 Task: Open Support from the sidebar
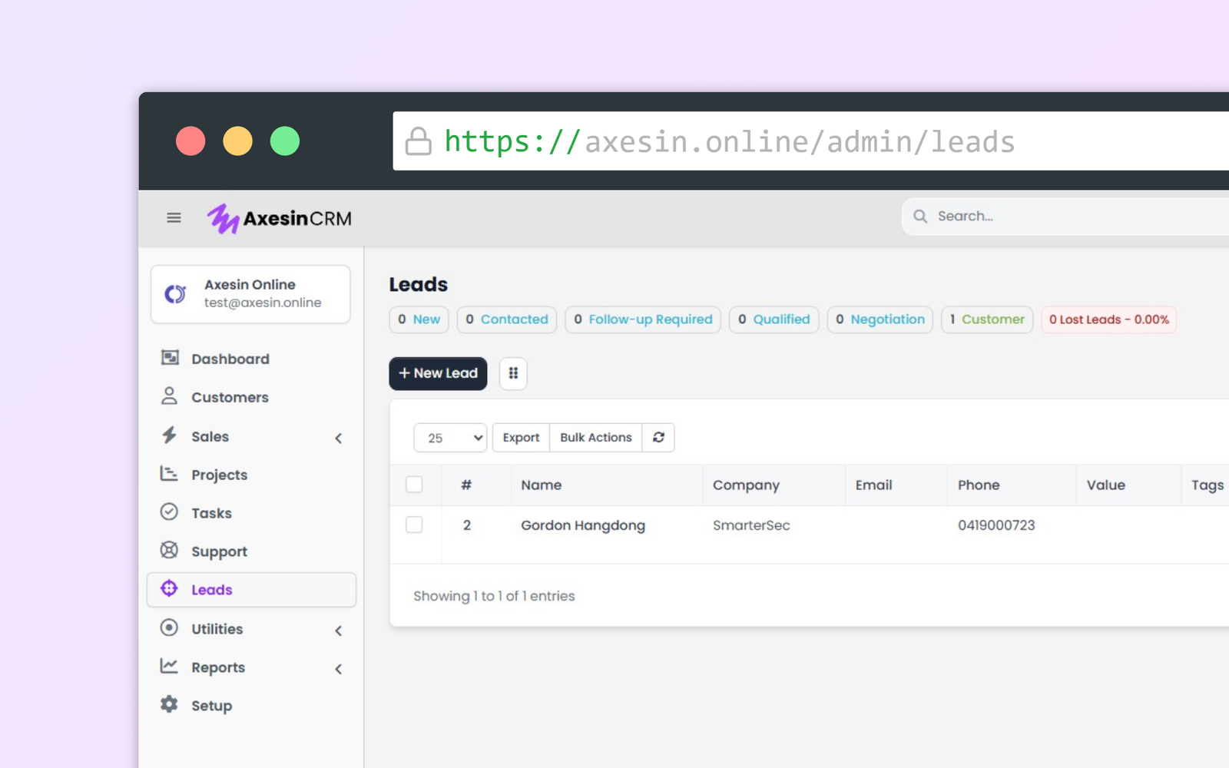click(x=219, y=551)
